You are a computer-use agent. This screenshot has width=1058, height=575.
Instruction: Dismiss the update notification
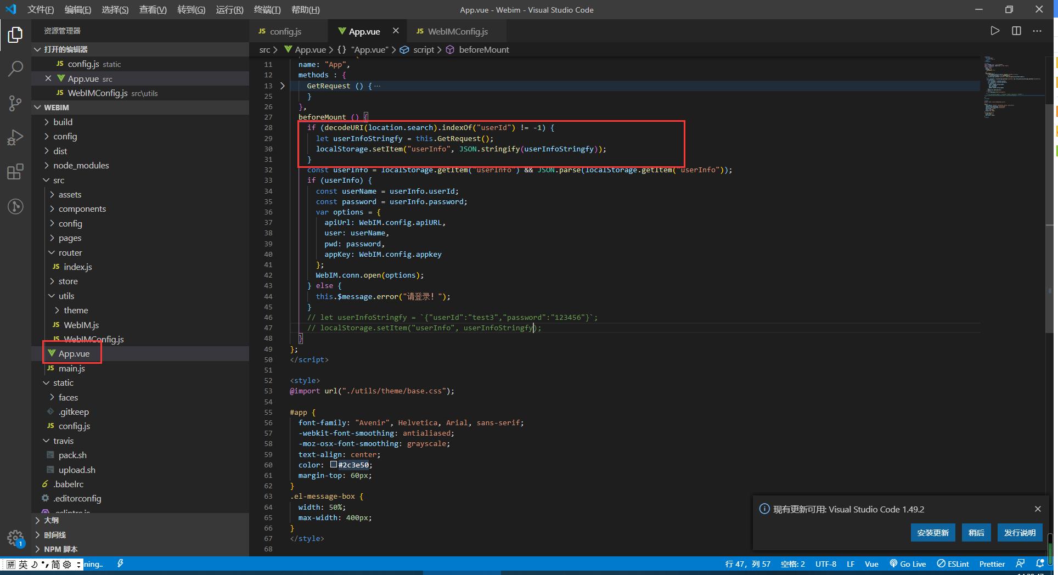pos(1038,509)
